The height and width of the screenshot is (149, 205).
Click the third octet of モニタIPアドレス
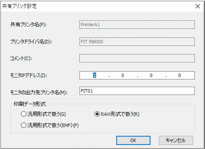[151, 75]
